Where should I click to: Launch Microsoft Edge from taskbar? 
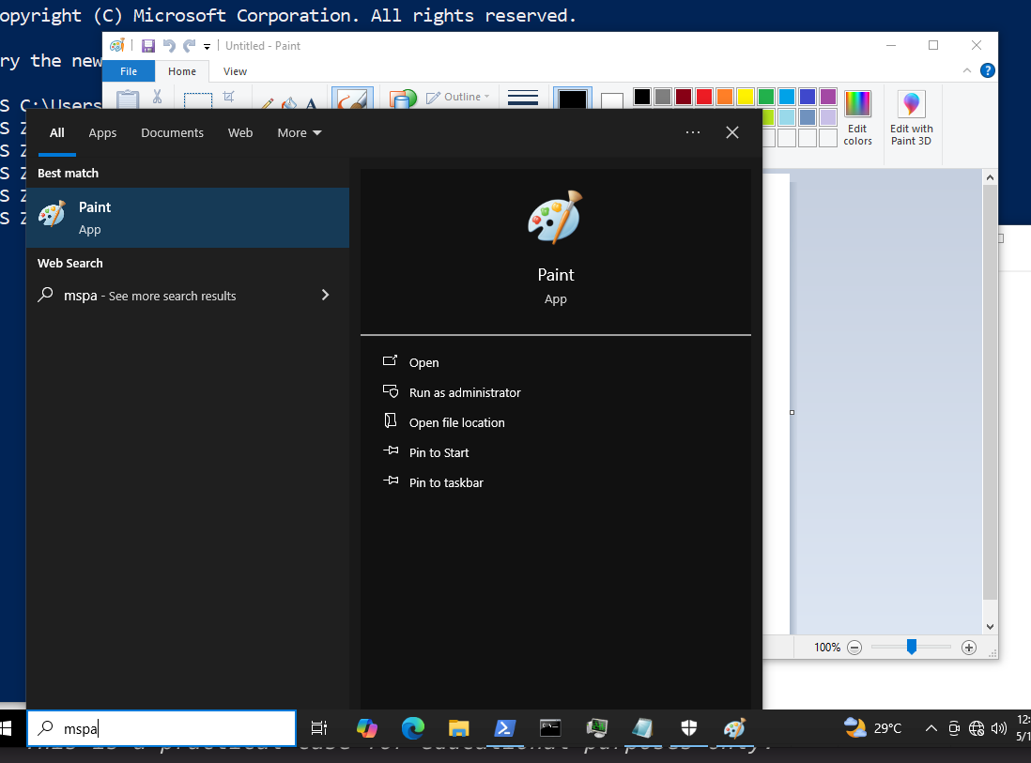coord(413,728)
